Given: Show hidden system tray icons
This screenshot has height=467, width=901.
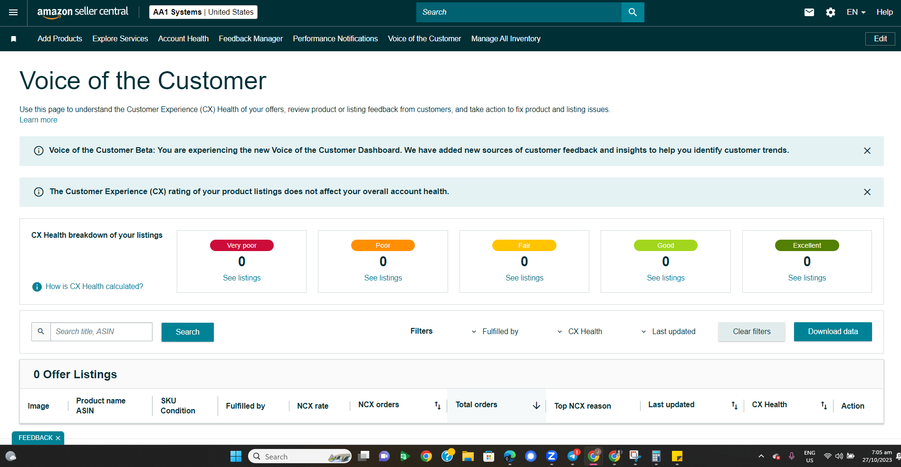Looking at the screenshot, I should click(x=761, y=457).
